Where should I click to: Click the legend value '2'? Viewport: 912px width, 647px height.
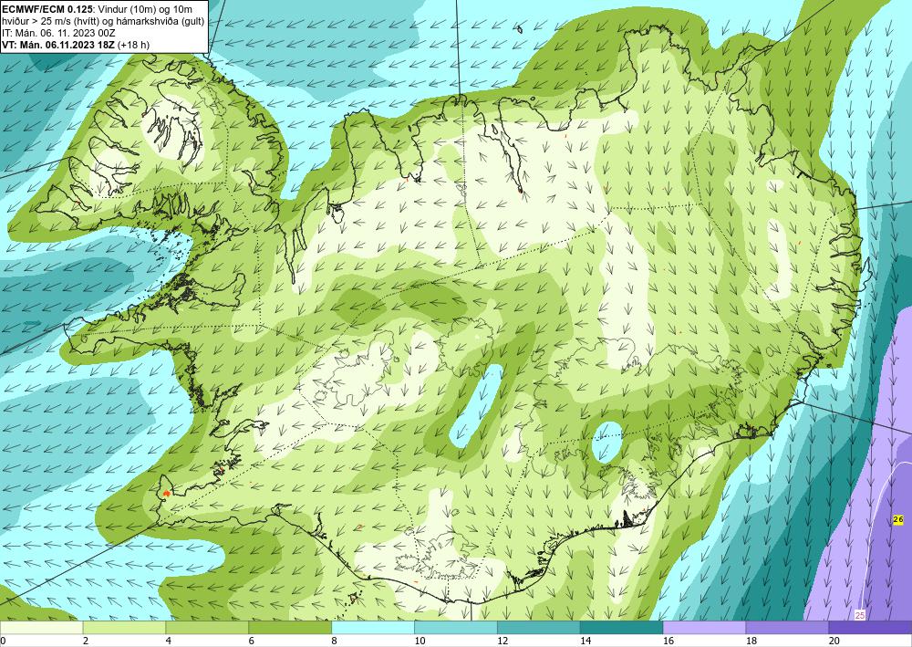86,641
